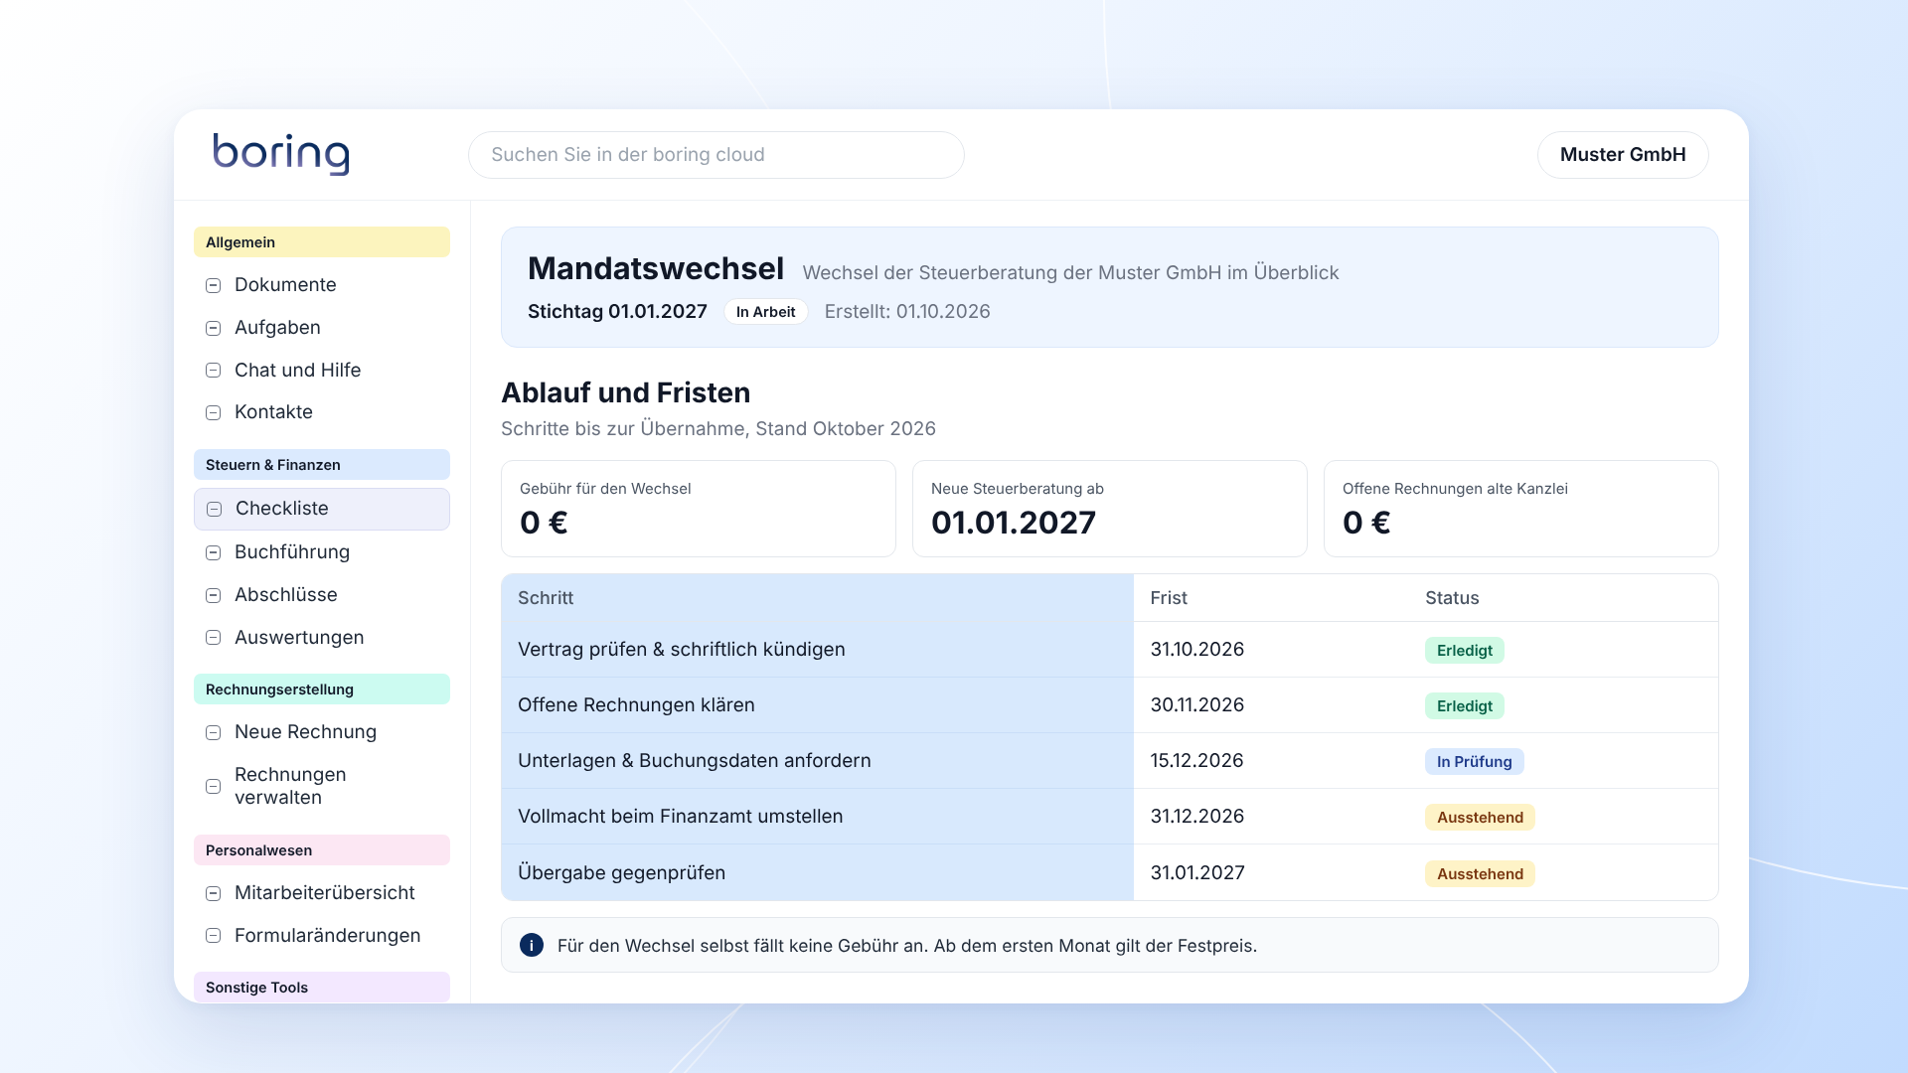Open Buchführung page
The width and height of the screenshot is (1908, 1073).
tap(322, 552)
